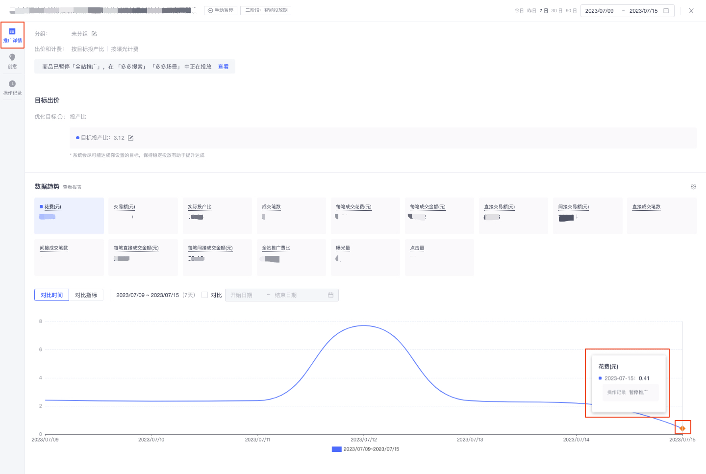Viewport: 706px width, 474px height.
Task: Select the 花费(元) metric card
Action: [x=69, y=216]
